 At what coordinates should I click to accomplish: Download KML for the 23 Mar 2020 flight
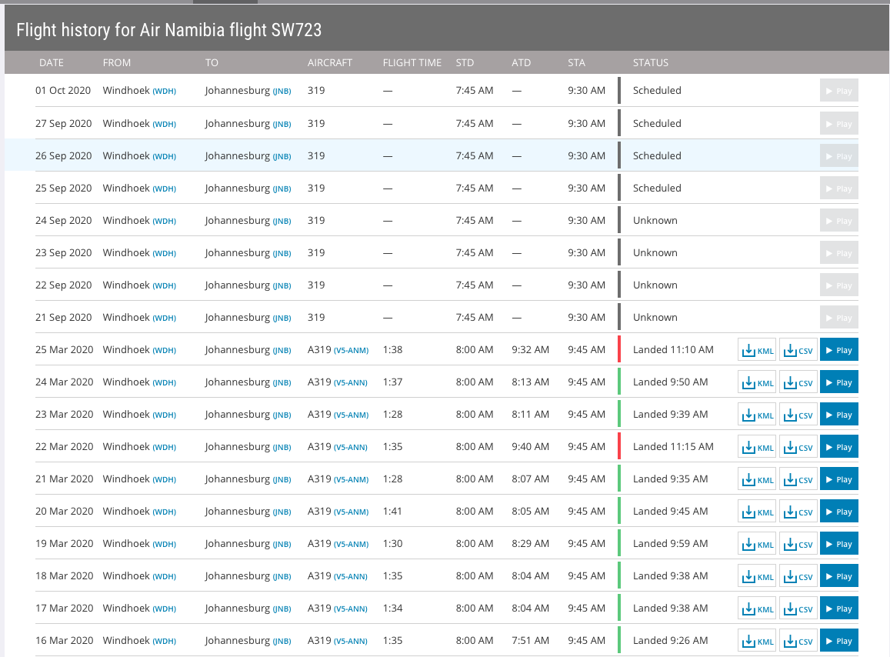(x=757, y=415)
